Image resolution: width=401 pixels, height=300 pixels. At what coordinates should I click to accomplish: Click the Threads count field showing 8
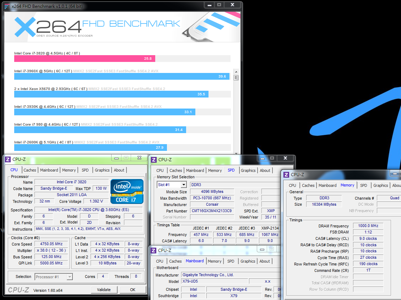click(136, 277)
